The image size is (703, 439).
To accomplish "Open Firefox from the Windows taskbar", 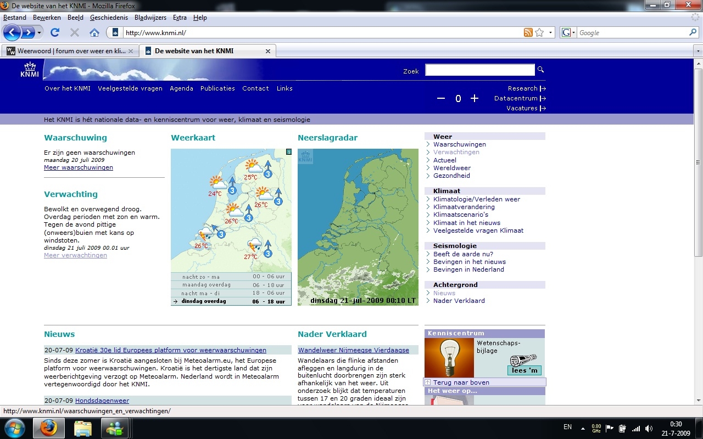I will click(x=49, y=427).
